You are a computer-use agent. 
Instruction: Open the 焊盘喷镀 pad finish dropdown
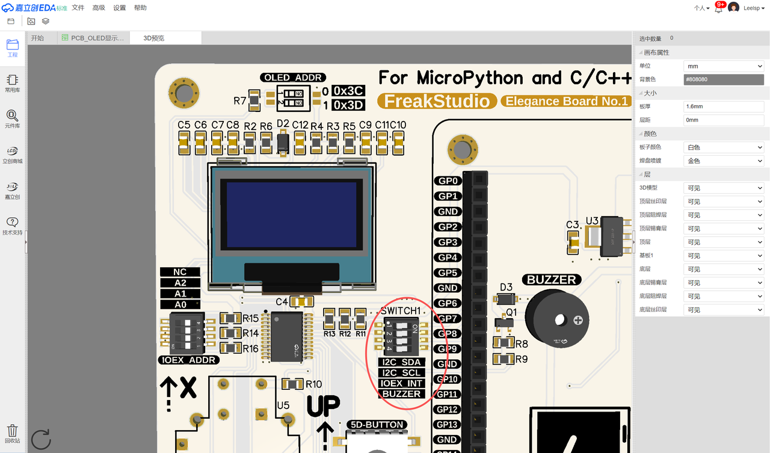[724, 161]
